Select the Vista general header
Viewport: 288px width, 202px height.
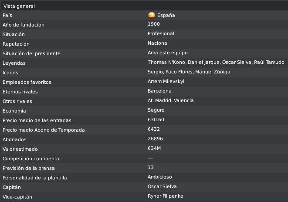[x=19, y=6]
